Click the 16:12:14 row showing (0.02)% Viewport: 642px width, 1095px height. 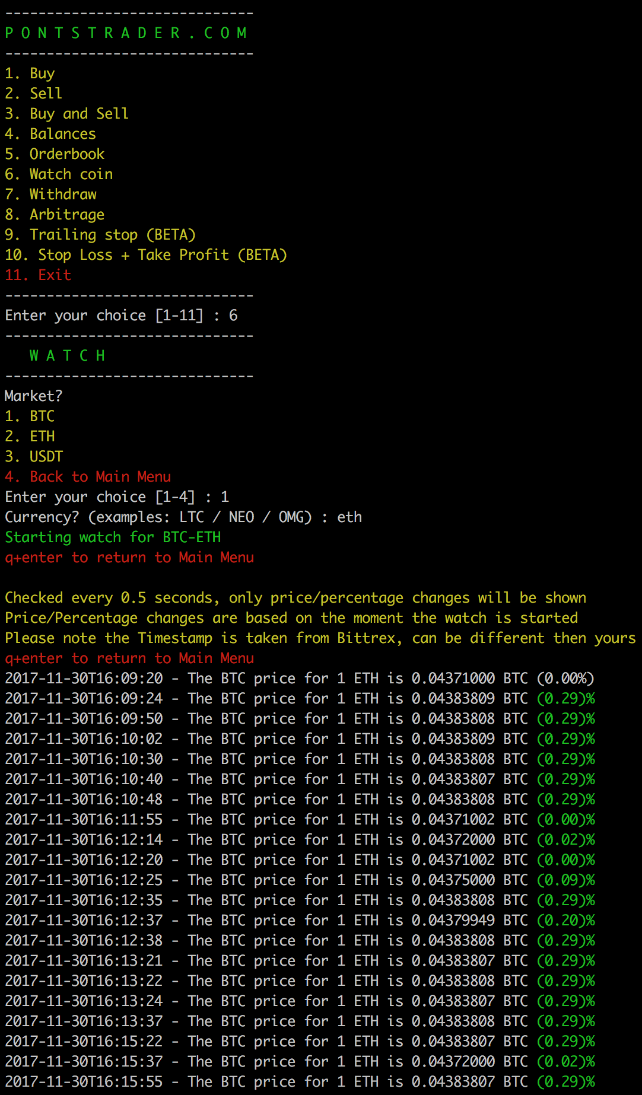click(x=300, y=840)
